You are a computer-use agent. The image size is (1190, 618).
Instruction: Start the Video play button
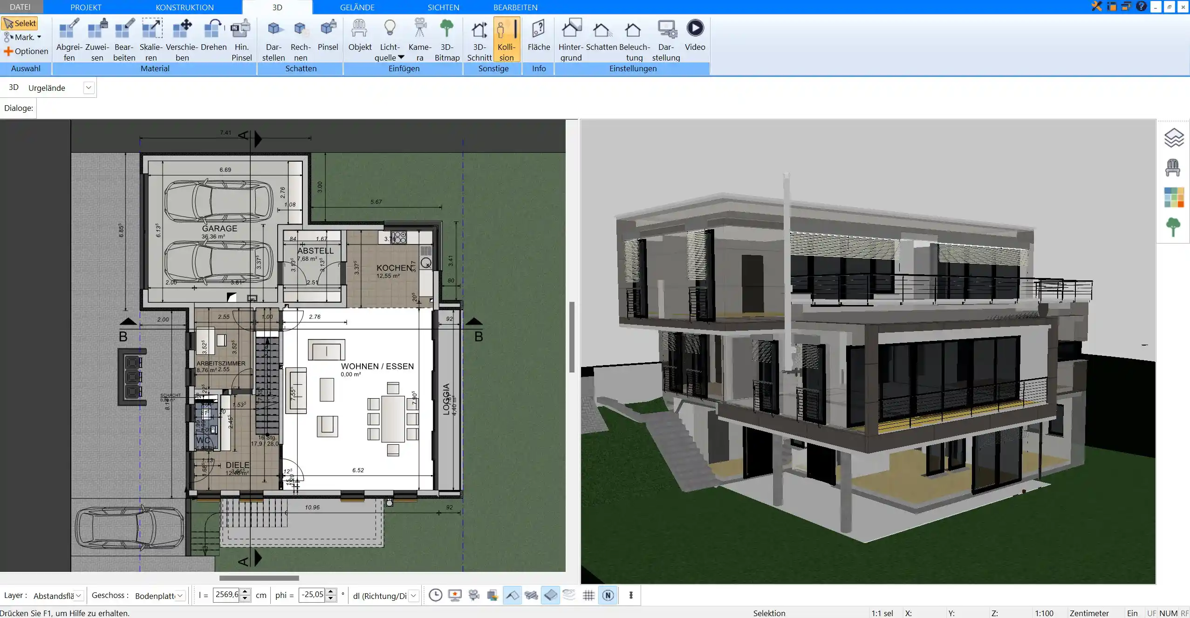point(695,35)
